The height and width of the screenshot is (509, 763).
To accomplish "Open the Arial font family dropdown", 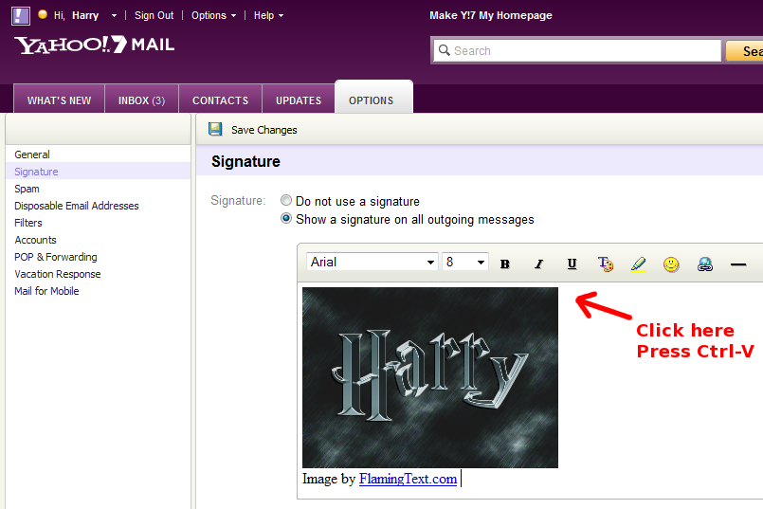I will (372, 263).
